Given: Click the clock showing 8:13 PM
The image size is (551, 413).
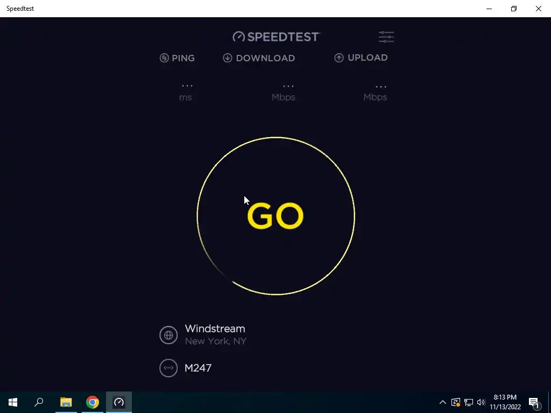Looking at the screenshot, I should pos(505,397).
